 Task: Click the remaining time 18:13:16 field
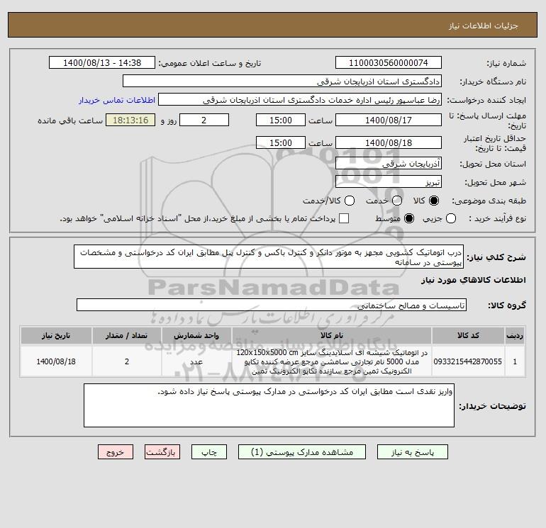[x=130, y=120]
